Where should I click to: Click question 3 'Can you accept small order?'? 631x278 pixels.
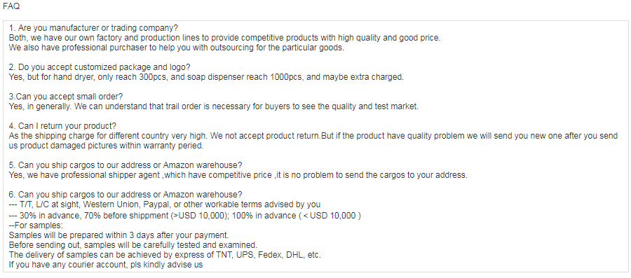click(x=66, y=97)
